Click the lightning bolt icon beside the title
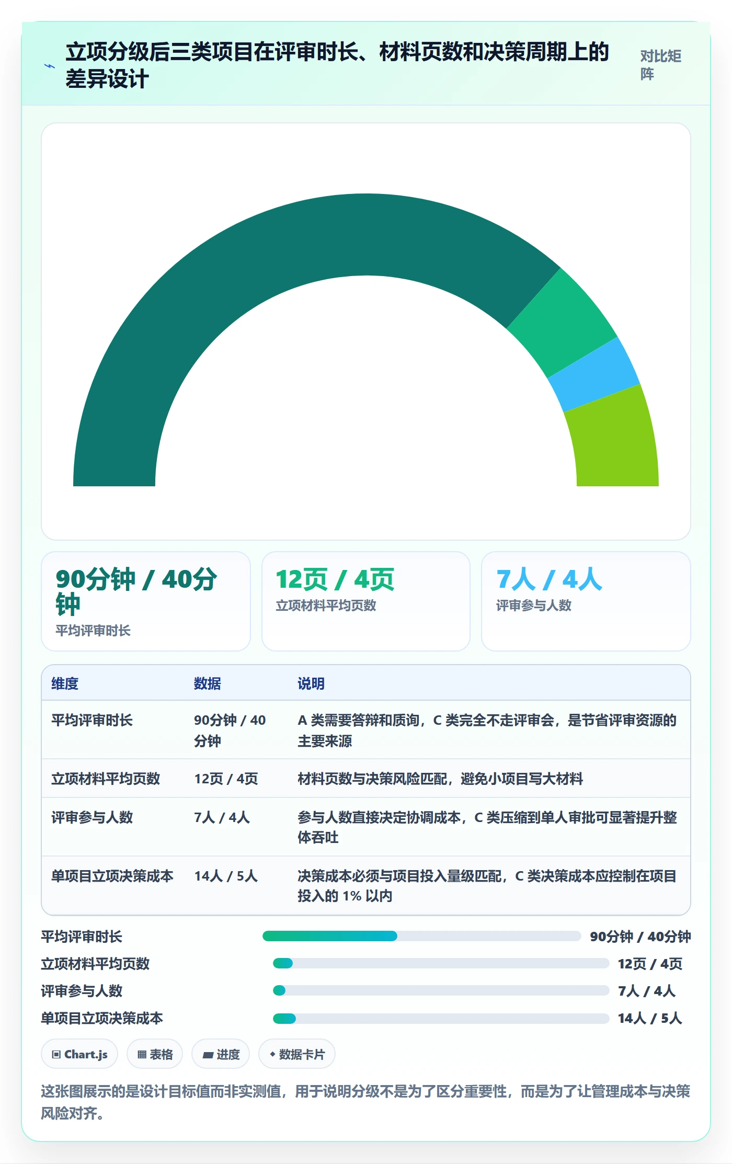 (x=50, y=66)
